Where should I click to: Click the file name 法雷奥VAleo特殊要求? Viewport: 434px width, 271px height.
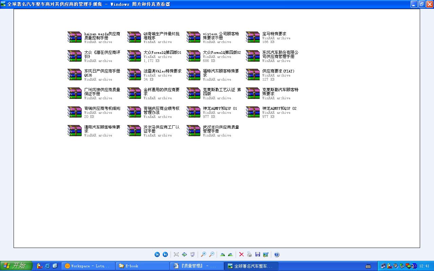click(x=162, y=71)
